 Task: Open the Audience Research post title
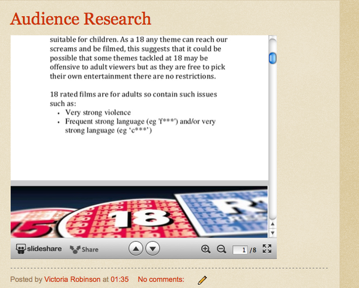point(80,19)
